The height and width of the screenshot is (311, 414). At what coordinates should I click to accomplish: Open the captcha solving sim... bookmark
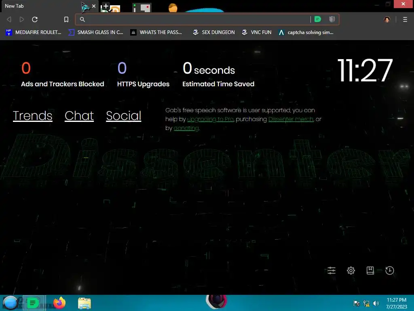click(306, 32)
